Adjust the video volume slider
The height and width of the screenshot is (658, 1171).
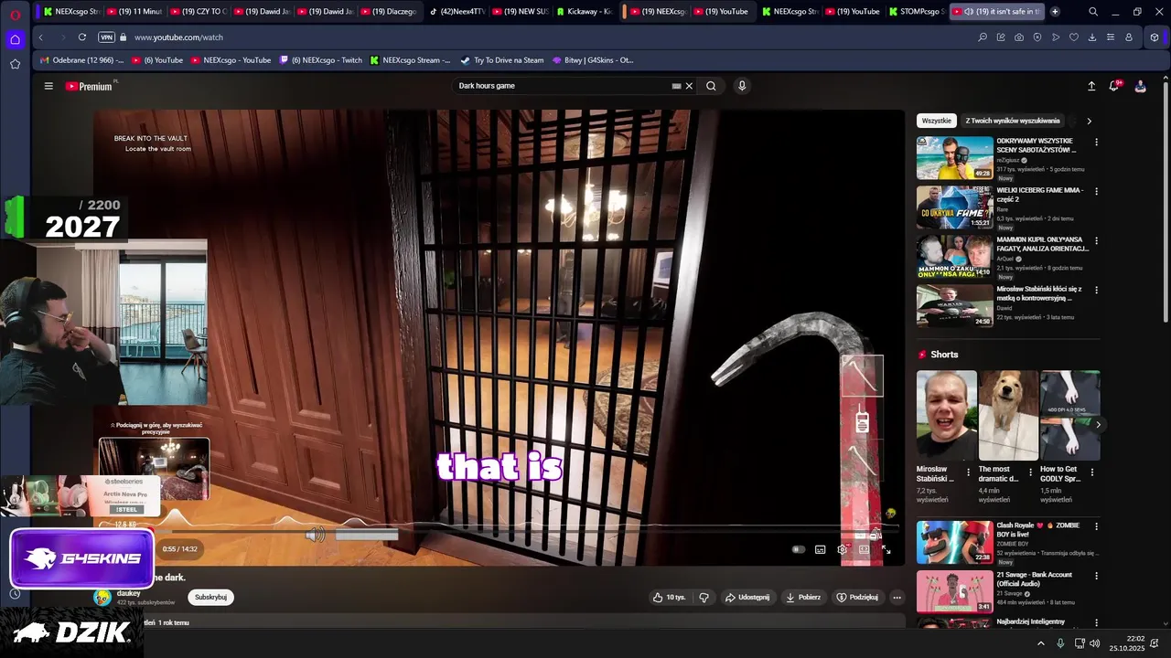(366, 536)
